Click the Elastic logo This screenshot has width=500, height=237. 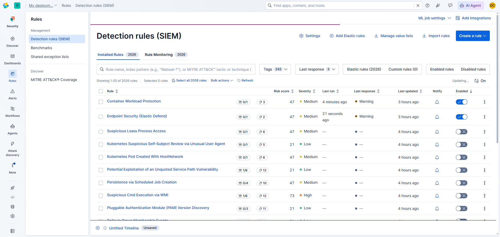point(6,5)
